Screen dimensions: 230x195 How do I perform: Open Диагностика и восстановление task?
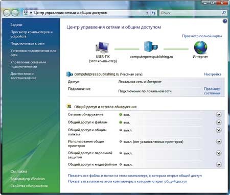tap(24, 76)
